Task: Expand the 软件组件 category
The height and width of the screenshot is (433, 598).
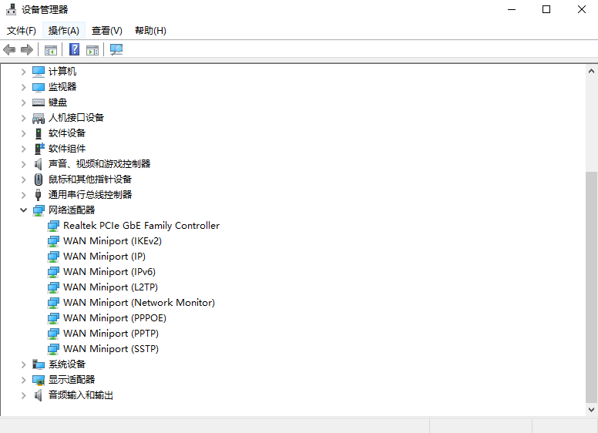Action: [x=24, y=148]
